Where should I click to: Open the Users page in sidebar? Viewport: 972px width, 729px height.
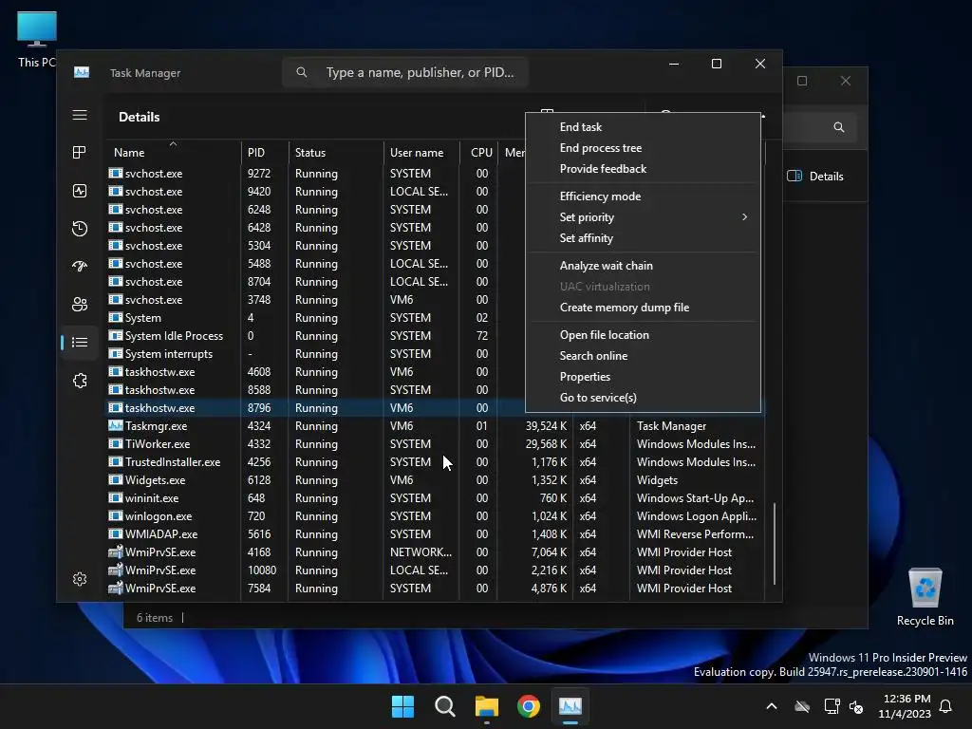(80, 305)
